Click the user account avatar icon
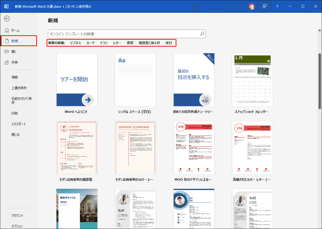Viewport: 322px width, 229px height. (252, 6)
